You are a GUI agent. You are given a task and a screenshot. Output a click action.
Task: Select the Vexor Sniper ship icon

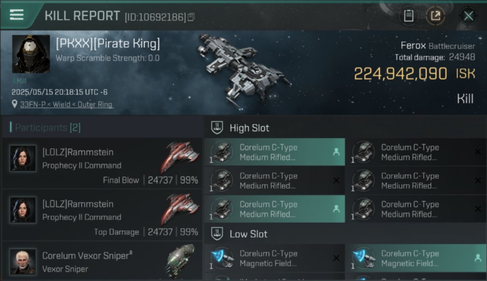[181, 261]
